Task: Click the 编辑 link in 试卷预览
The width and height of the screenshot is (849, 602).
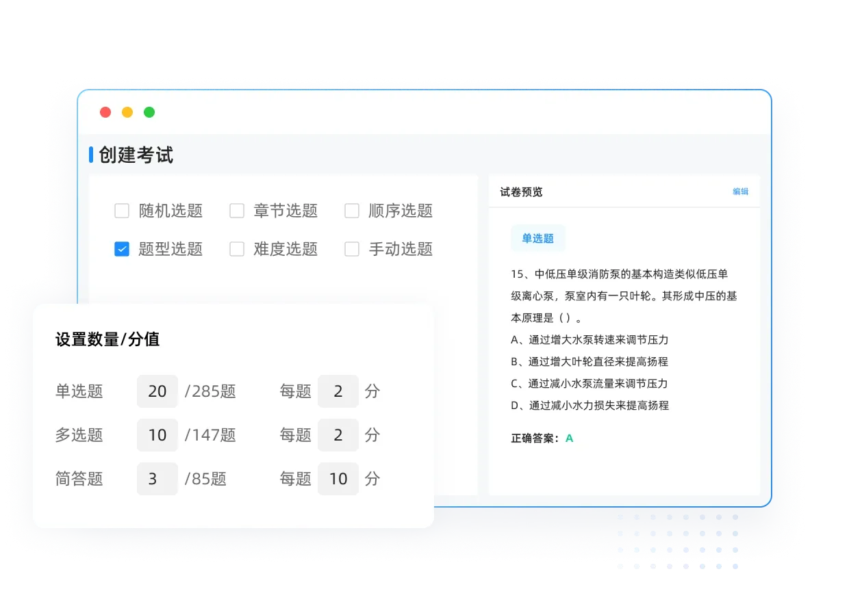Action: click(740, 192)
